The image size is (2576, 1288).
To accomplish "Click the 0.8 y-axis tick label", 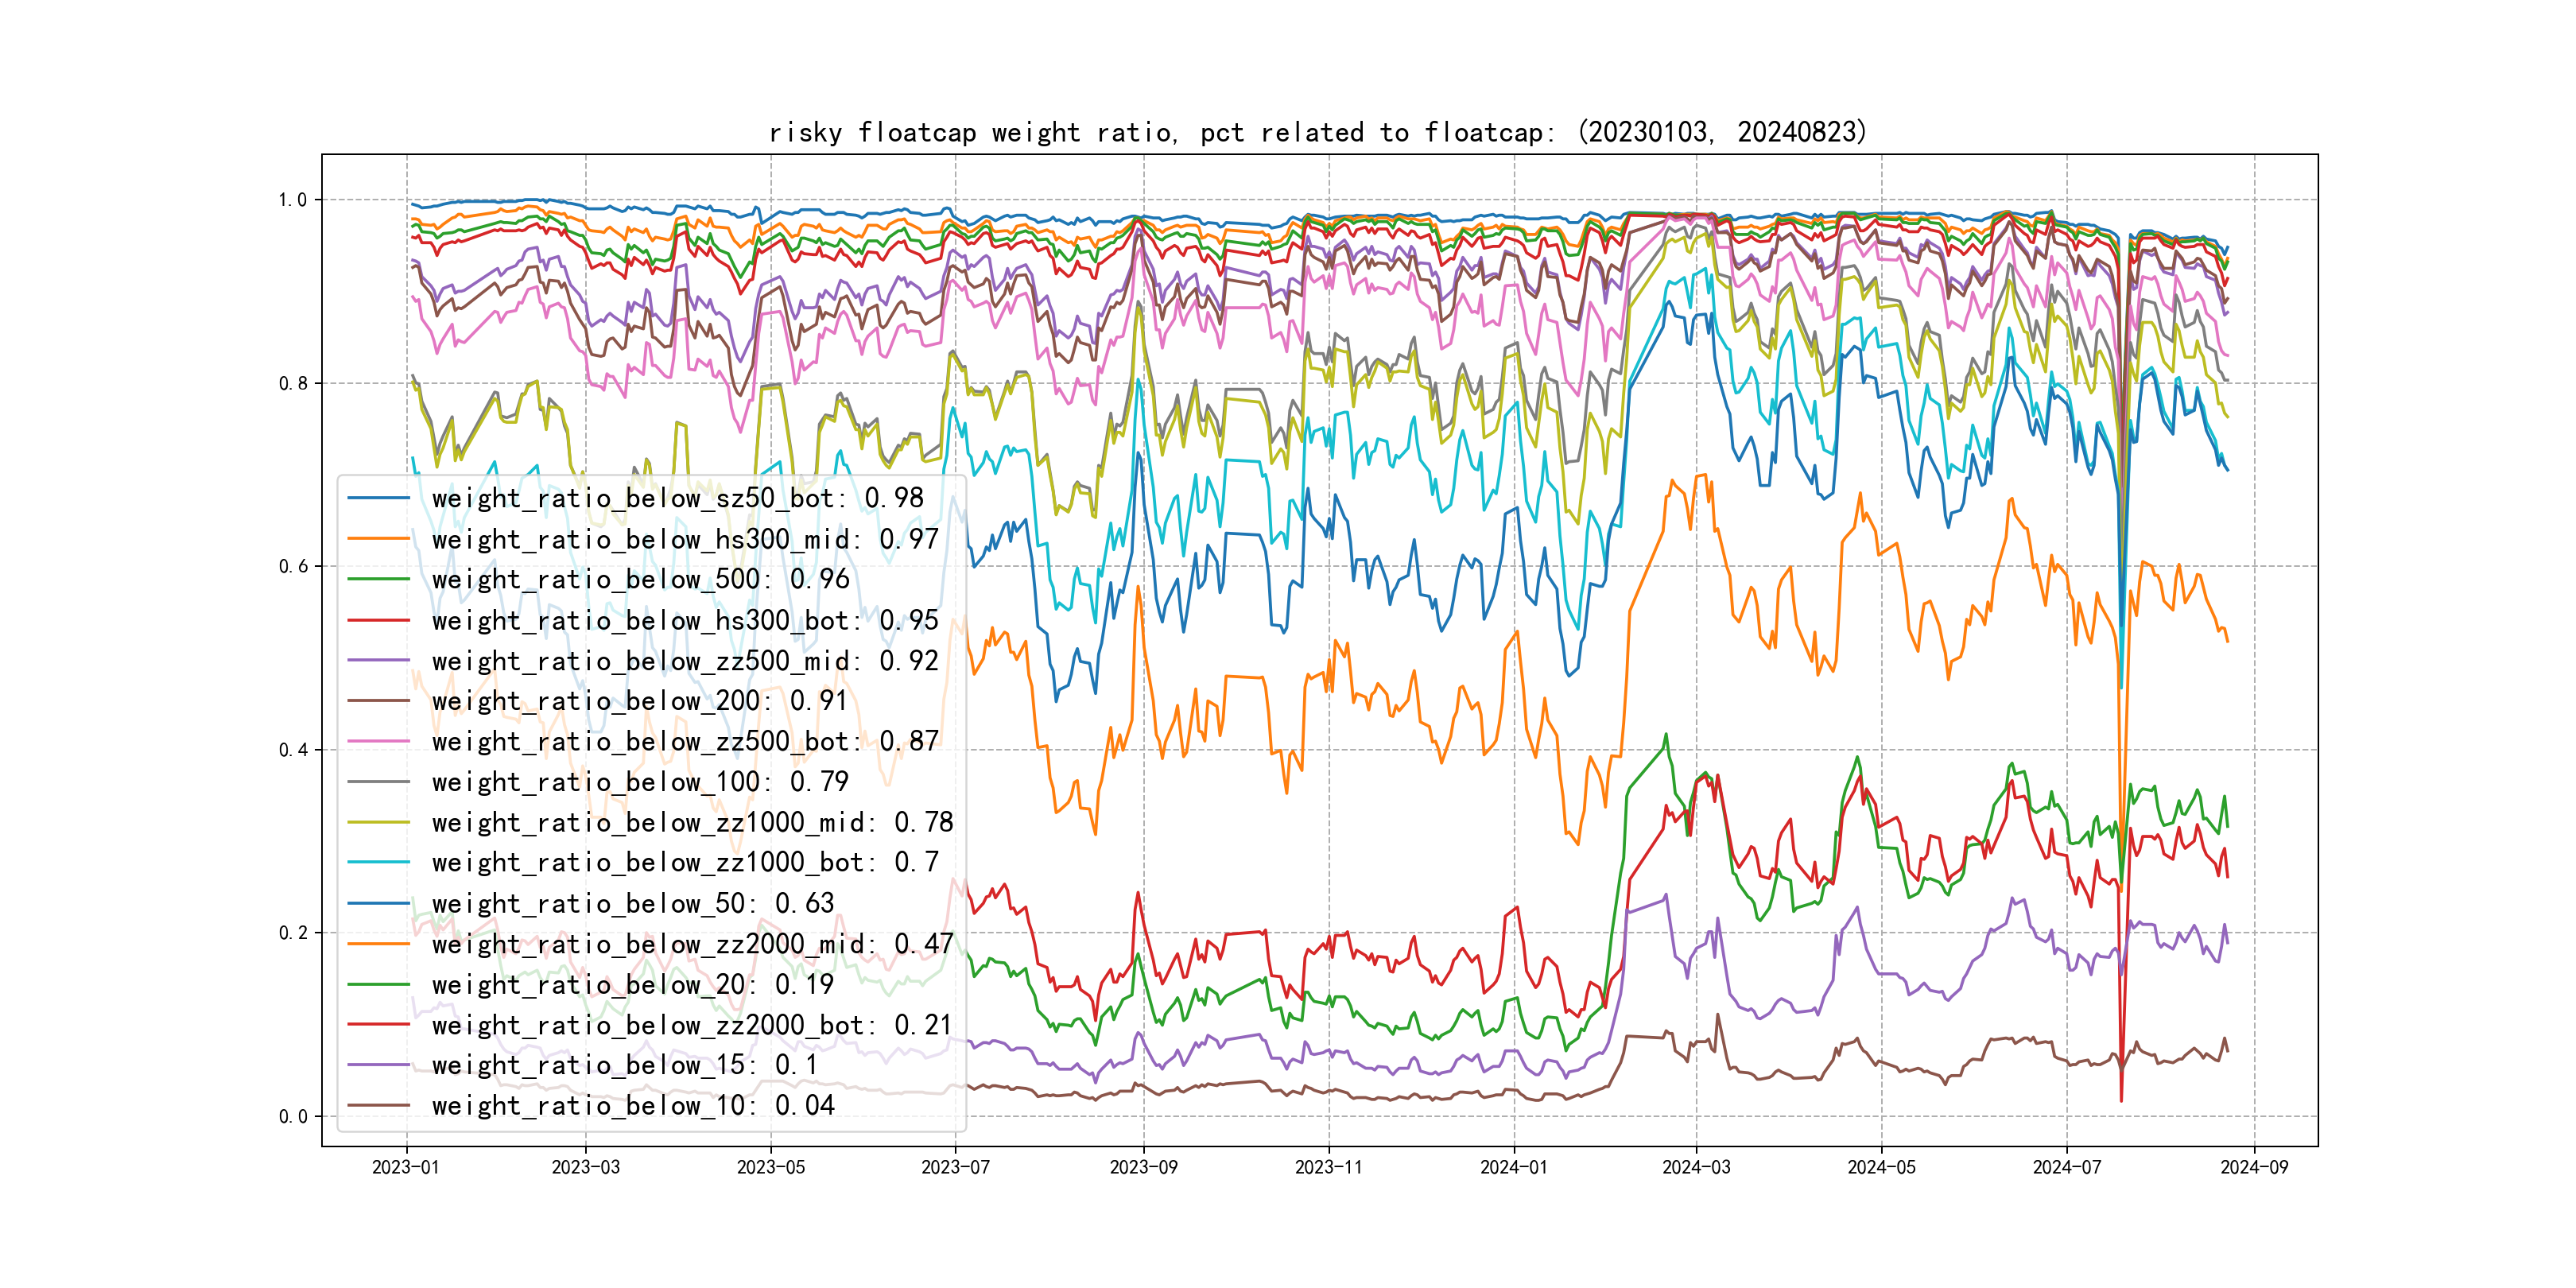I will (x=293, y=383).
